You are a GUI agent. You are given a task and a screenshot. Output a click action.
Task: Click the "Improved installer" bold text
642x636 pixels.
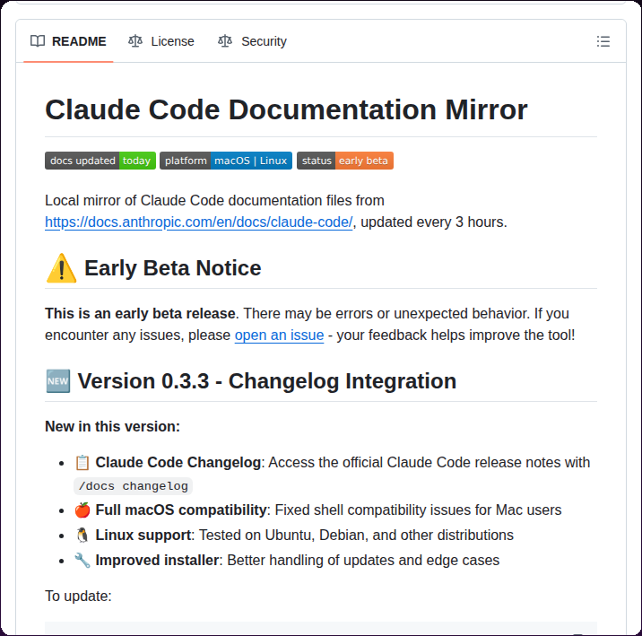[x=157, y=561]
